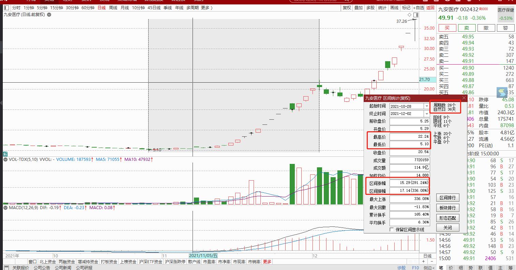Image resolution: width=516 pixels, height=270 pixels.
Task: Switch to 月线 period
Action: [125, 8]
